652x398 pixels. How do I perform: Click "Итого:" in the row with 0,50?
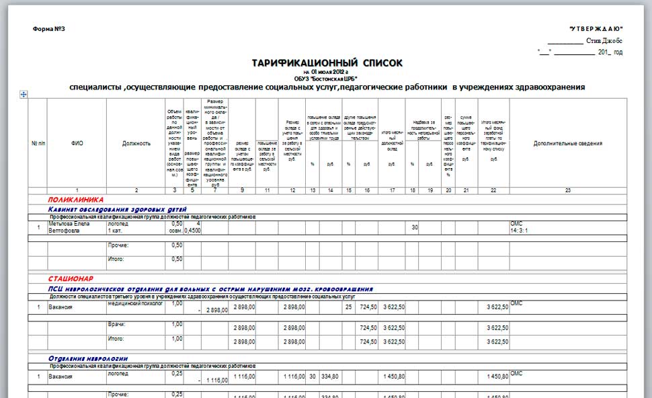tap(116, 259)
